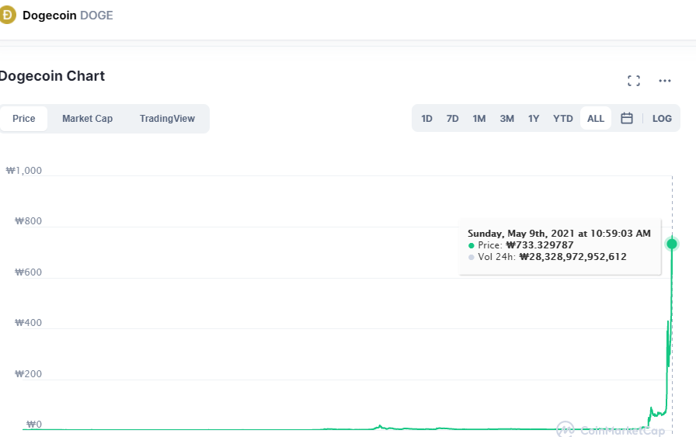Screen dimensions: 696x437
Task: Click the ₩600 axis label
Action: (29, 272)
